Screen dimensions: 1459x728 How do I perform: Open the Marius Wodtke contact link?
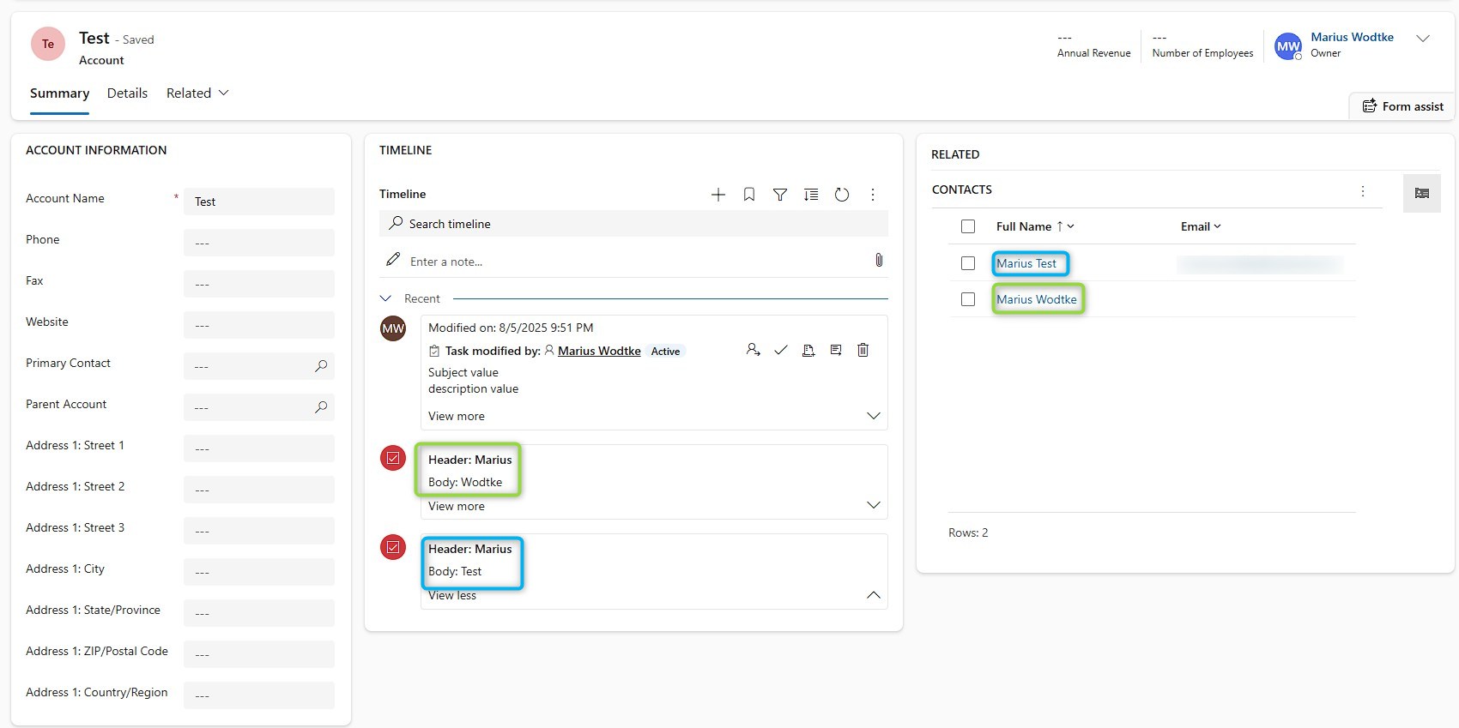[1036, 299]
